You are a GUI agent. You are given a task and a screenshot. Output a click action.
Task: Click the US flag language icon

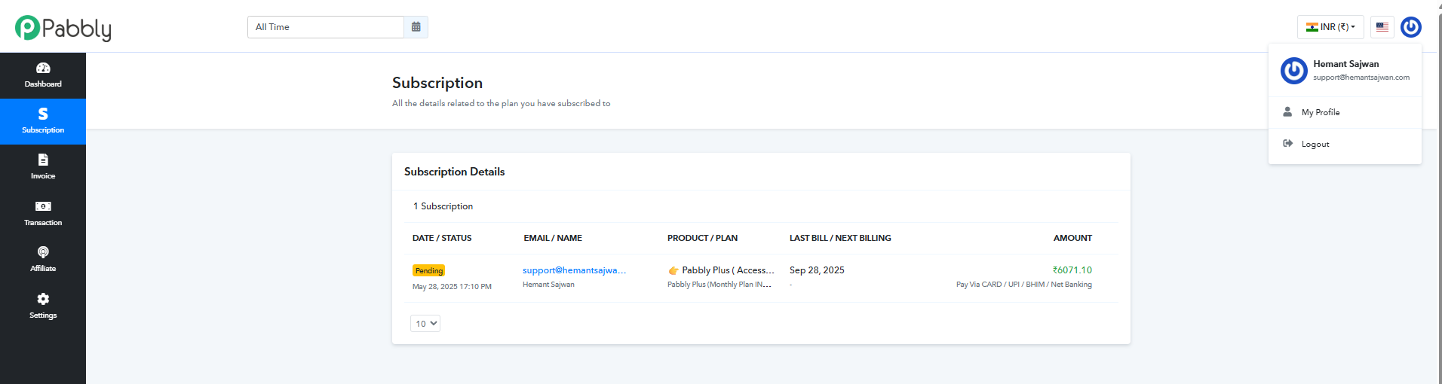tap(1382, 27)
